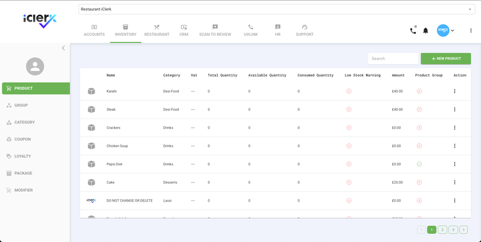
Task: Click the phone call icon in header
Action: click(413, 31)
